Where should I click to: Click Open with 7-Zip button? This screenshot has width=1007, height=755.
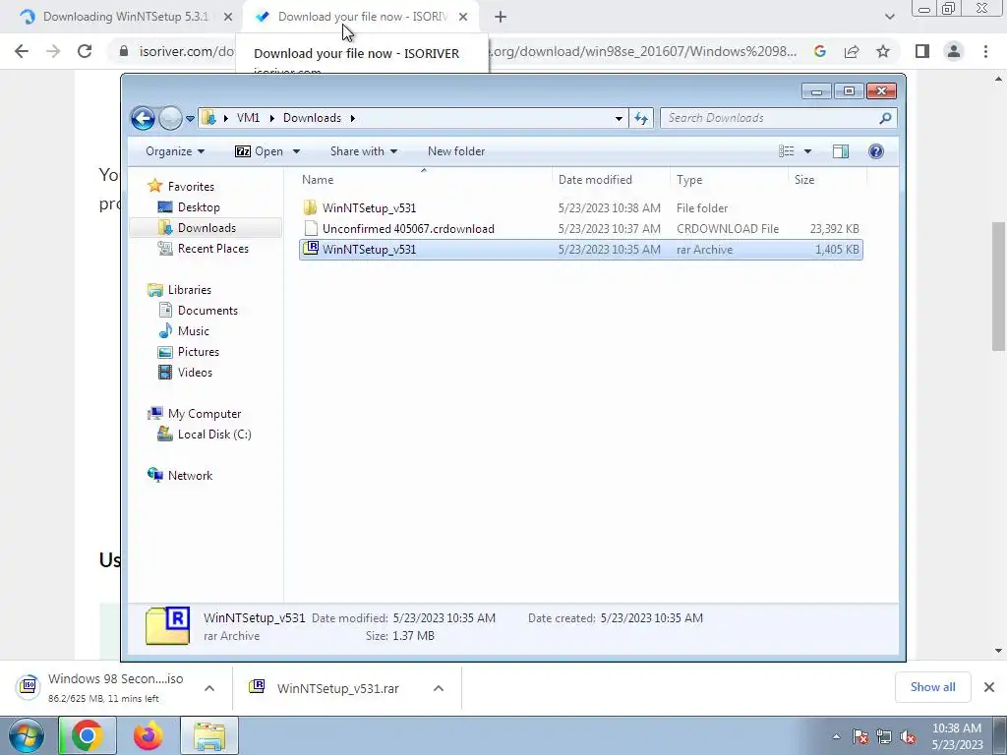(259, 151)
